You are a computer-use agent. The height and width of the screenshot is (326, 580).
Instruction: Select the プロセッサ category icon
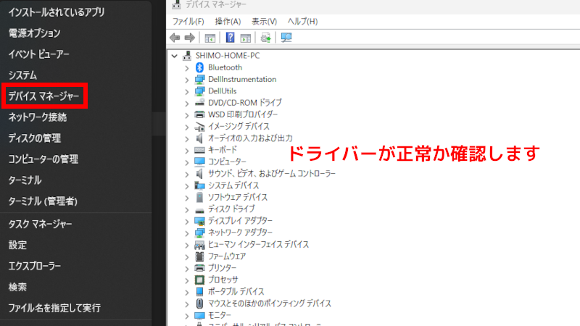coord(200,280)
